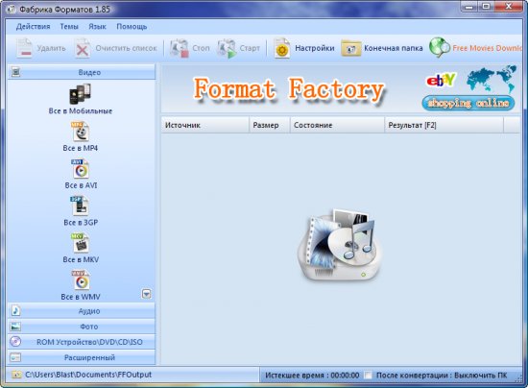The image size is (528, 388).
Task: Expand the Аудио section
Action: coord(82,311)
